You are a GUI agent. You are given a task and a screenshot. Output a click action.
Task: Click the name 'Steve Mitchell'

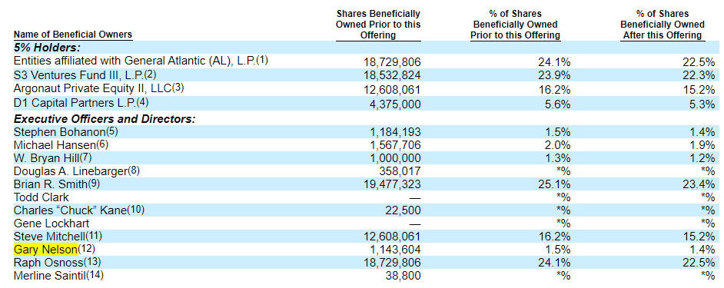tap(50, 237)
